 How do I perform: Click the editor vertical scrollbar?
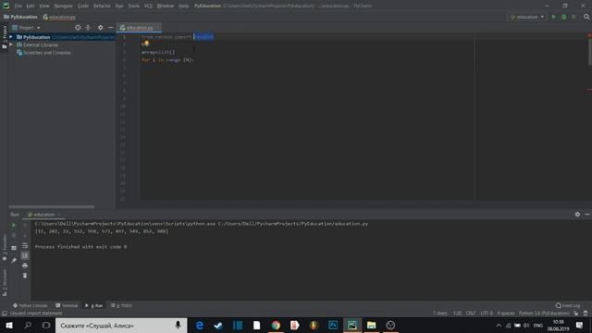[589, 51]
